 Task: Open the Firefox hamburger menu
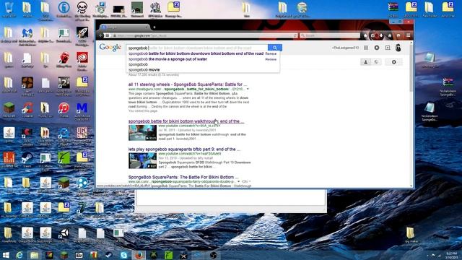click(408, 35)
